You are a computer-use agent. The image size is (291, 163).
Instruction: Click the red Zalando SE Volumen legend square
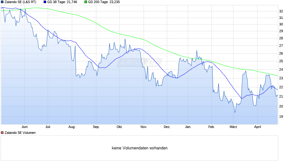point(2,133)
